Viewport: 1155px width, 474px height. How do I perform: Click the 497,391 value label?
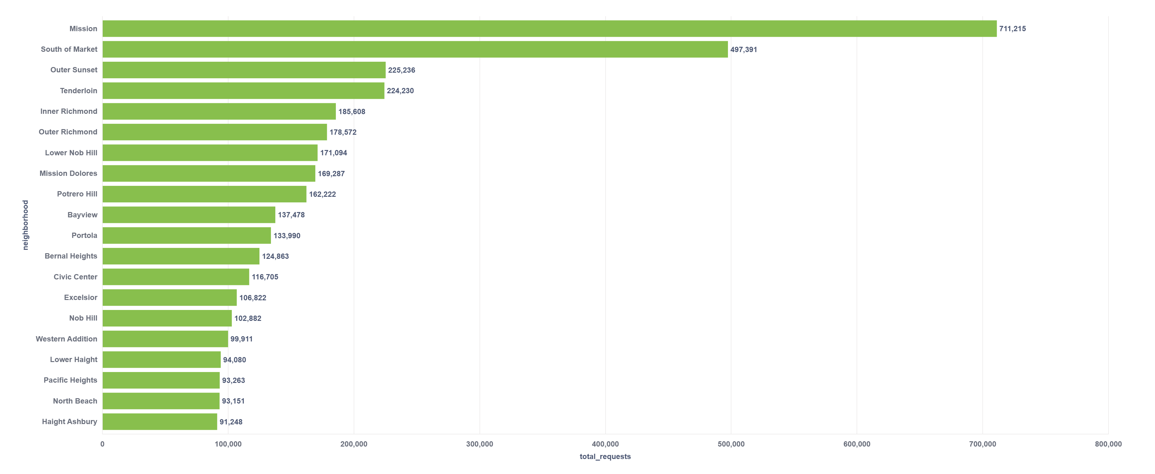(743, 49)
